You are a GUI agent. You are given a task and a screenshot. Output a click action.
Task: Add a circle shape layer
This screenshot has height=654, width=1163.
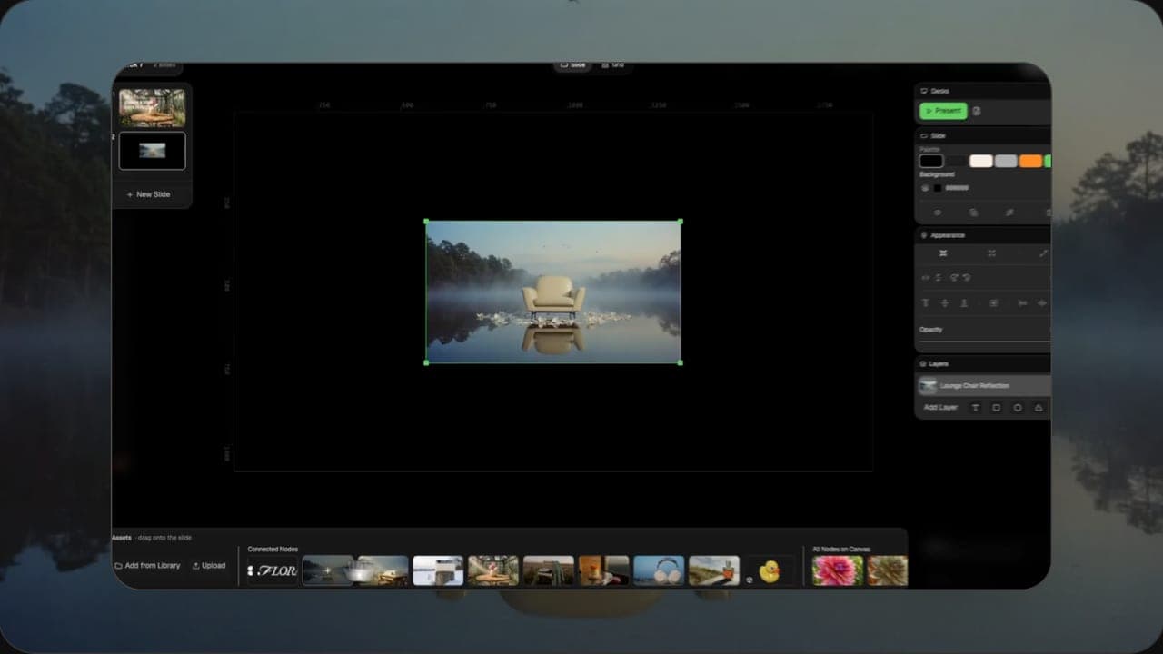[1018, 408]
